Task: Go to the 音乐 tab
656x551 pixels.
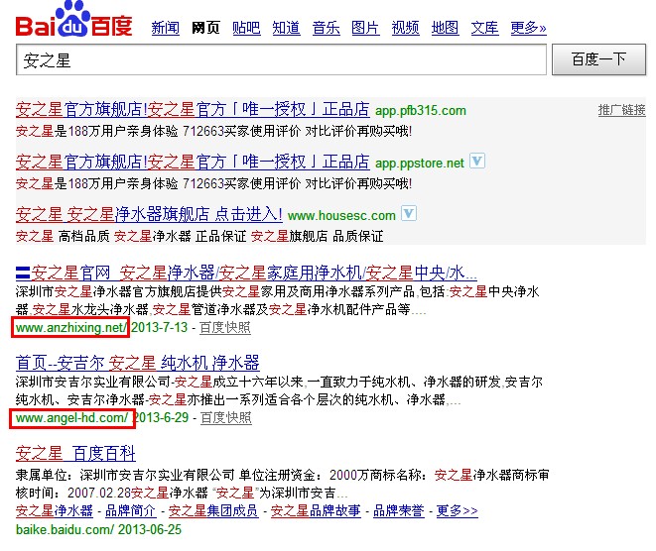Action: pyautogui.click(x=326, y=28)
